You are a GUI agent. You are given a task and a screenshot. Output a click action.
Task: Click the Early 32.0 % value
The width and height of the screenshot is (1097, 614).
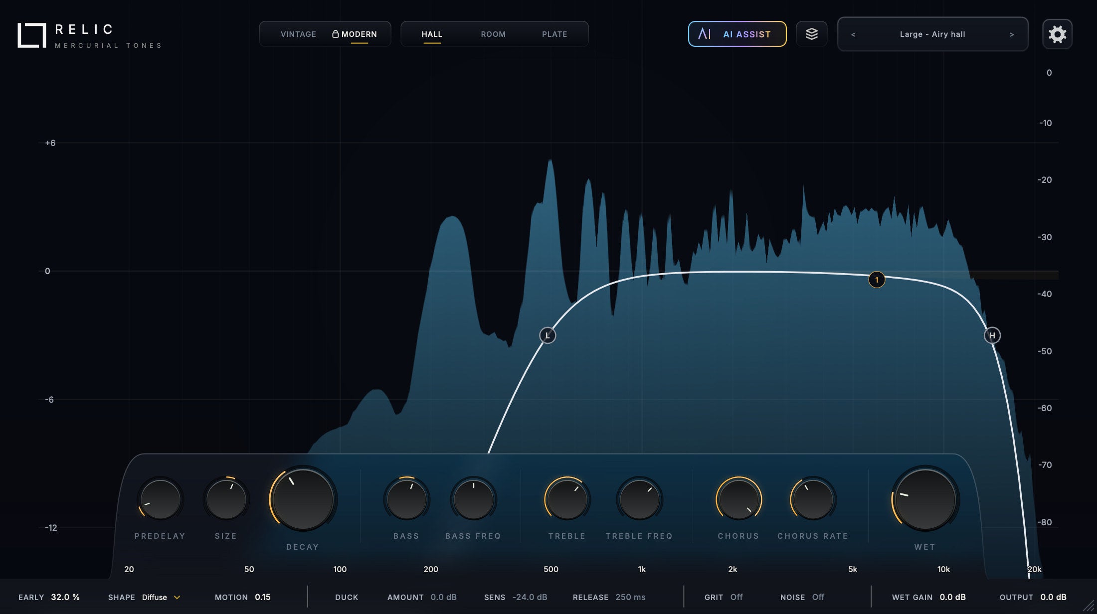(65, 597)
